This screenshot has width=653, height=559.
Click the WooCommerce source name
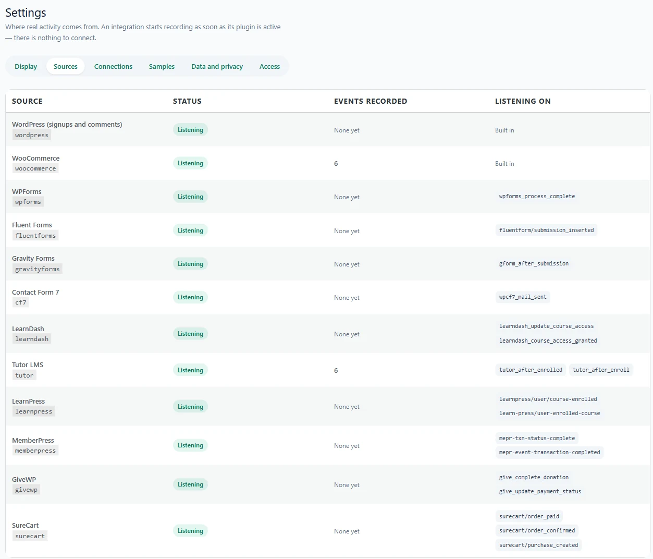click(36, 158)
